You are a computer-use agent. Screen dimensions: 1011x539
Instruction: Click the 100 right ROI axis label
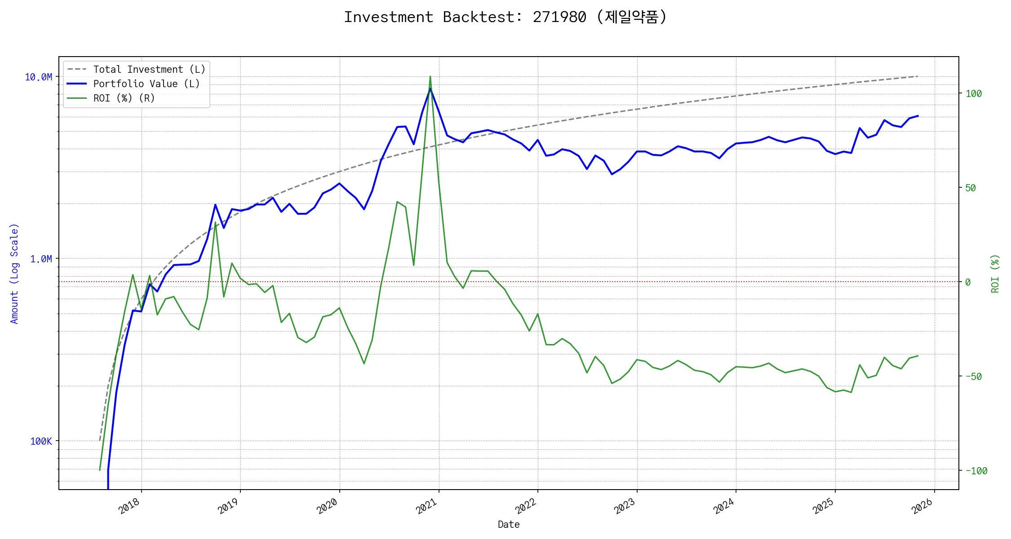pos(974,94)
